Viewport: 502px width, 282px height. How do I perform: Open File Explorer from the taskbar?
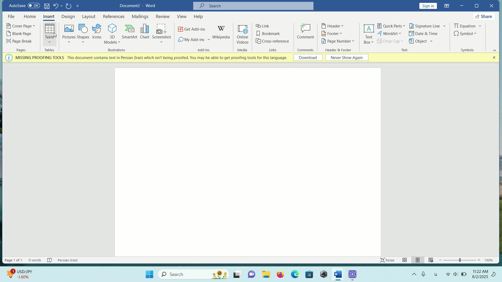click(x=266, y=274)
